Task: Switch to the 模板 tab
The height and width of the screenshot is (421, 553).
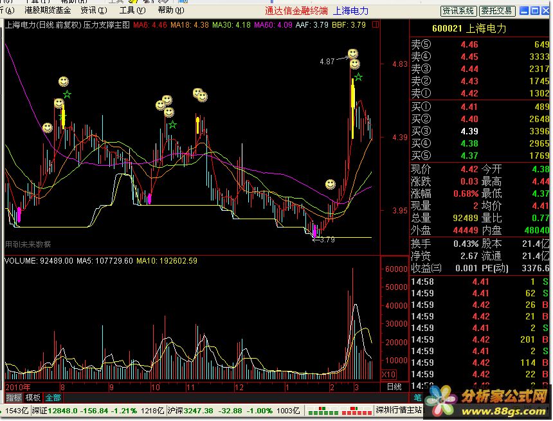Action: 33,398
